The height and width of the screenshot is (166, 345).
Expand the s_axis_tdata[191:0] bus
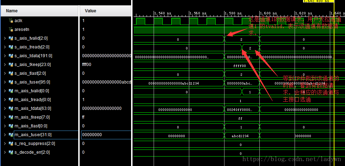tap(5, 56)
